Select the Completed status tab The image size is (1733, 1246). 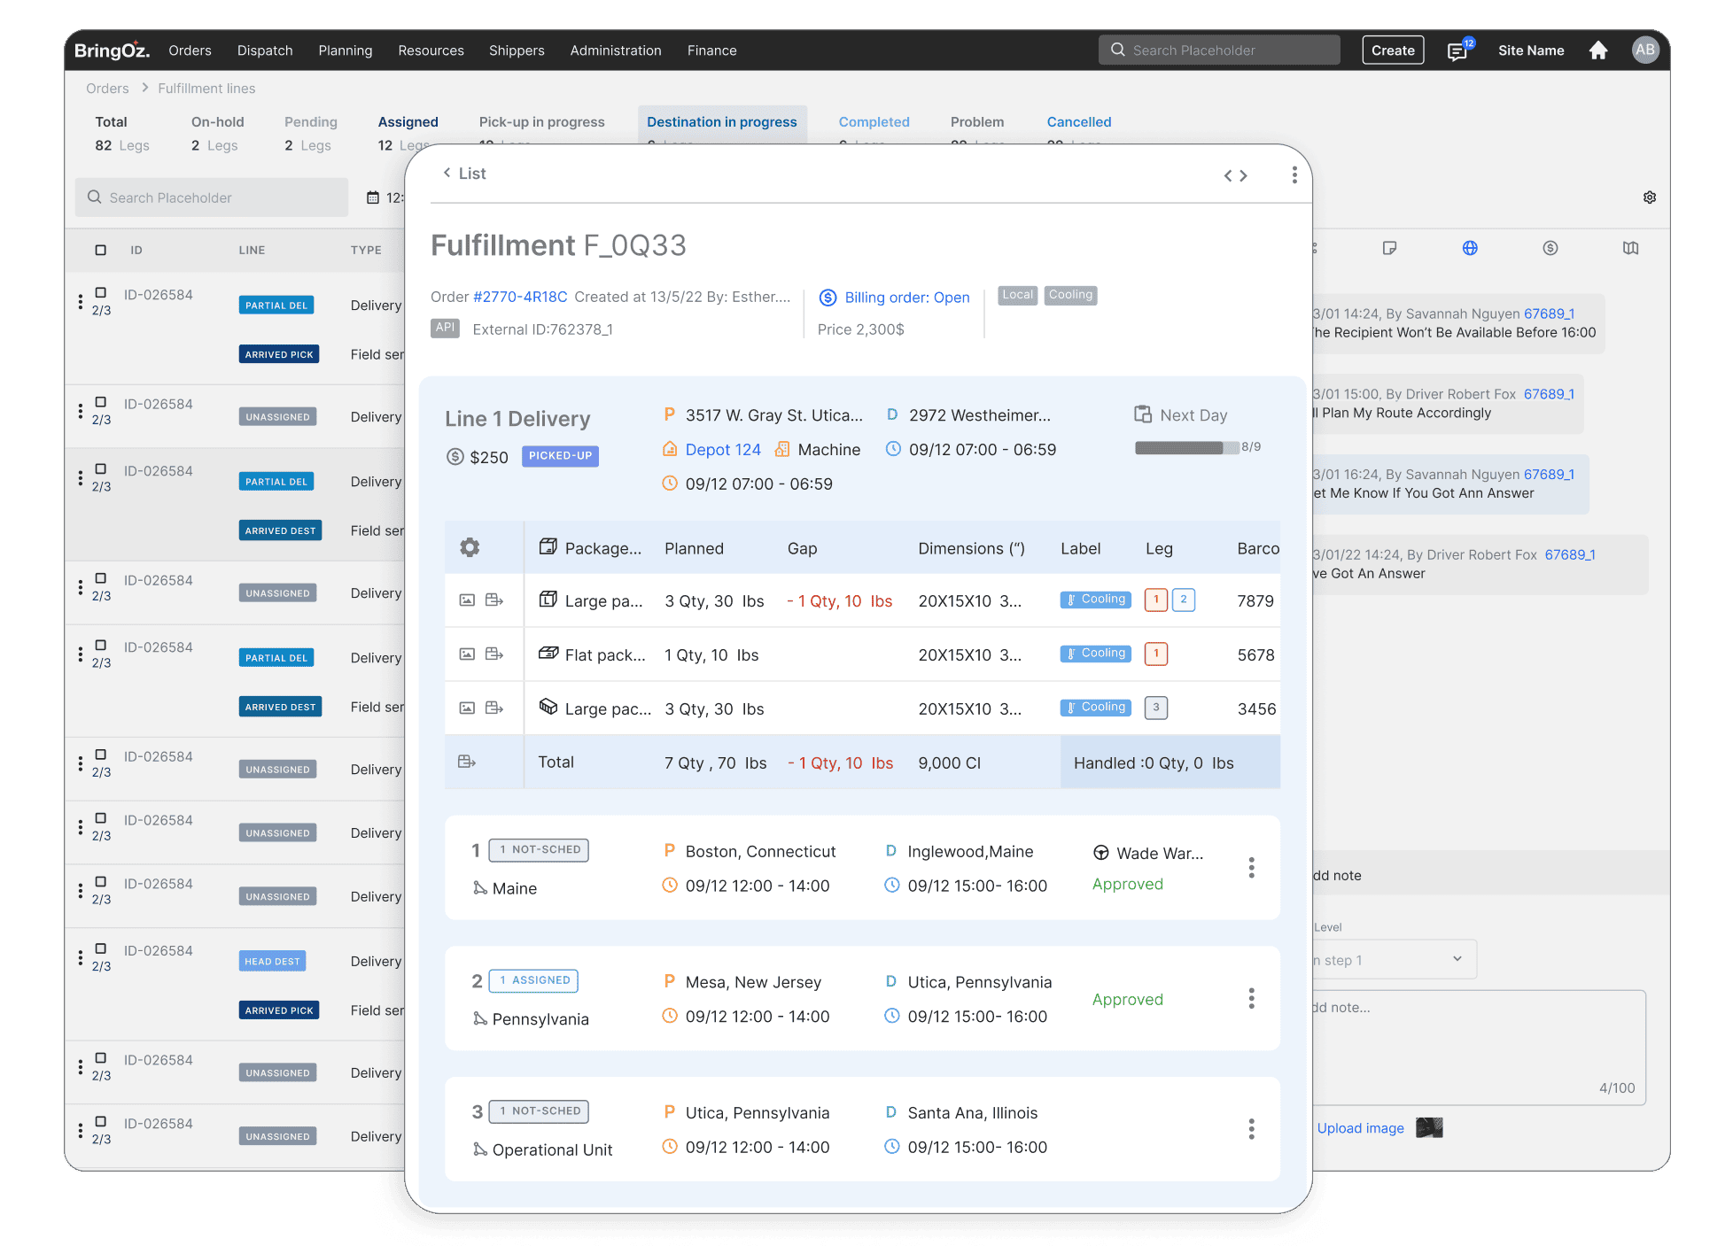874,122
